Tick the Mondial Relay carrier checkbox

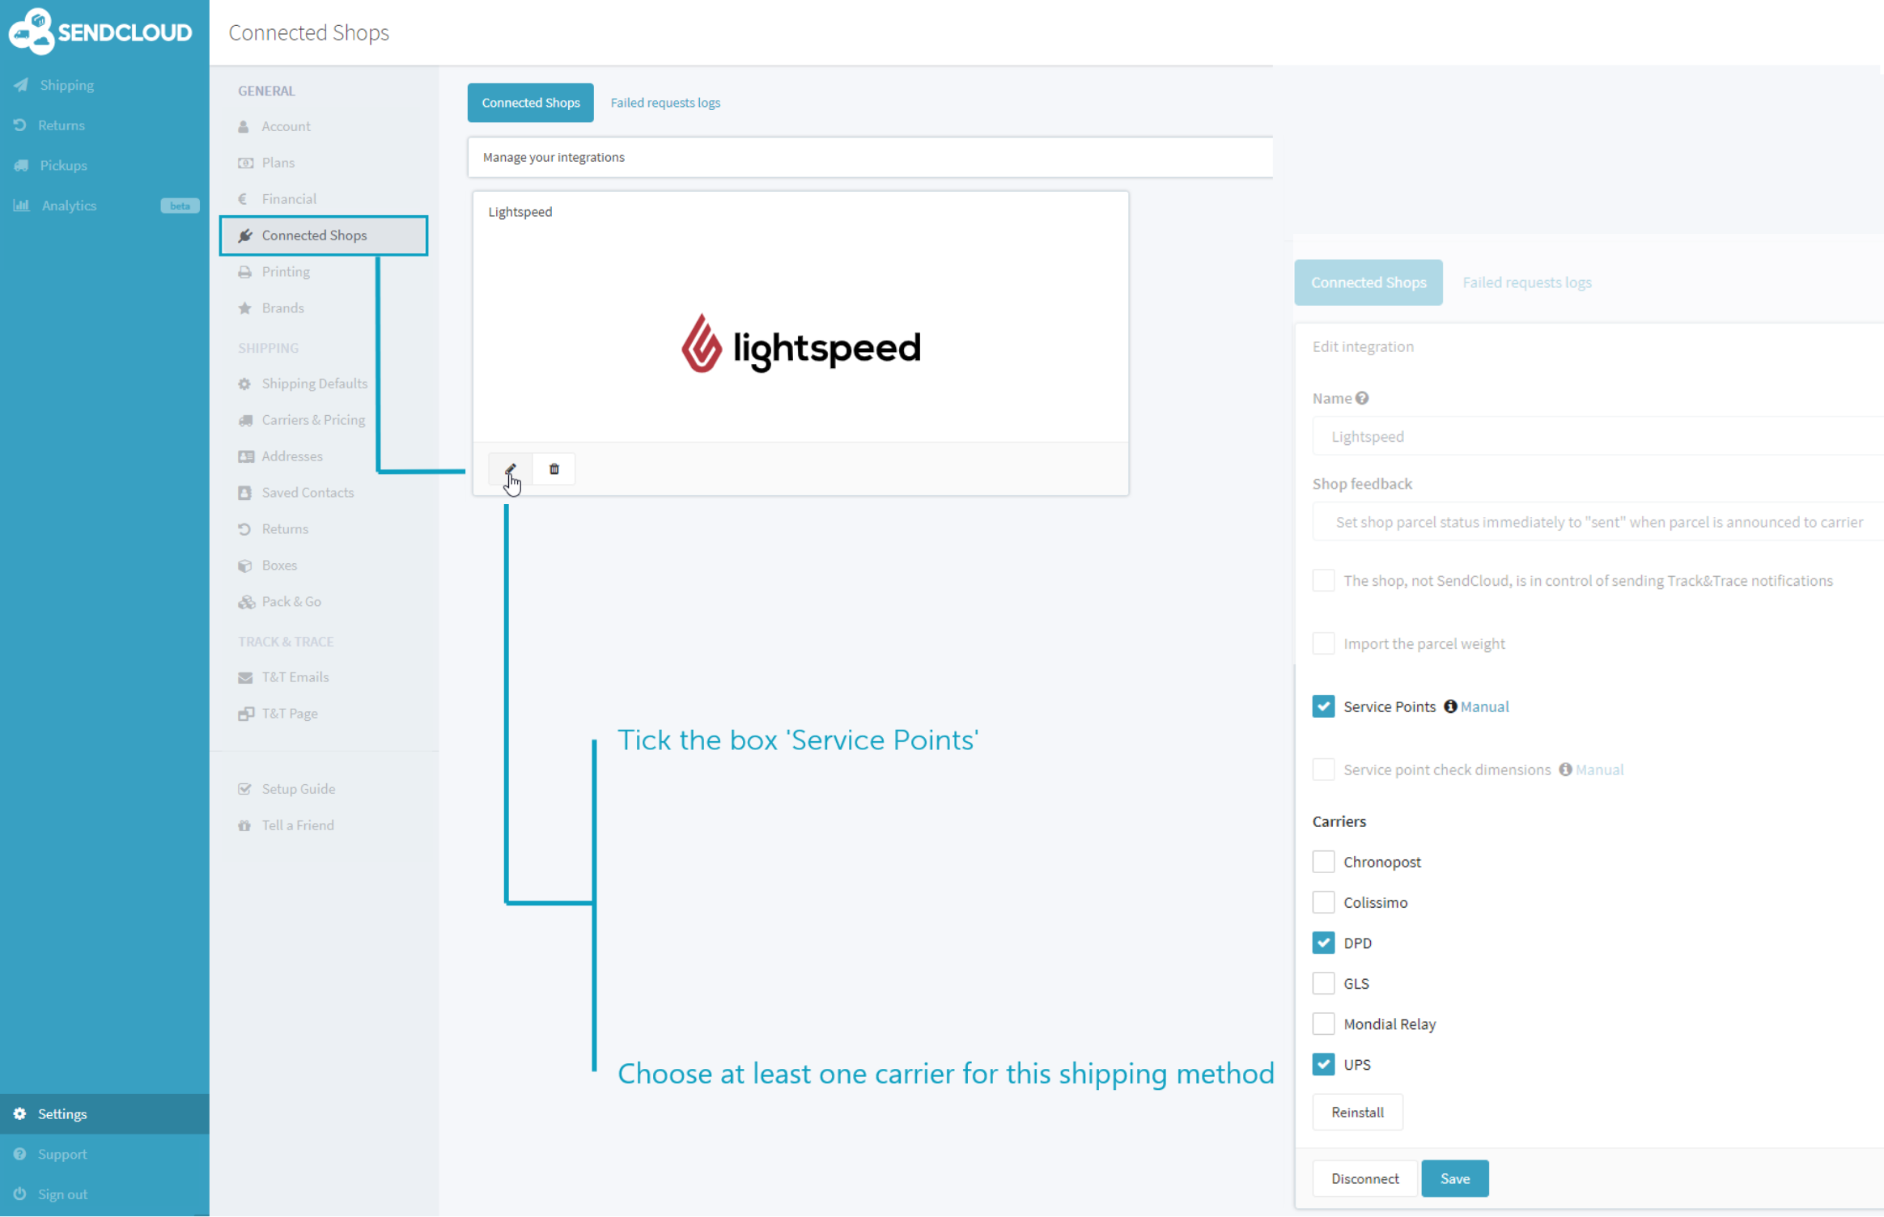tap(1323, 1024)
